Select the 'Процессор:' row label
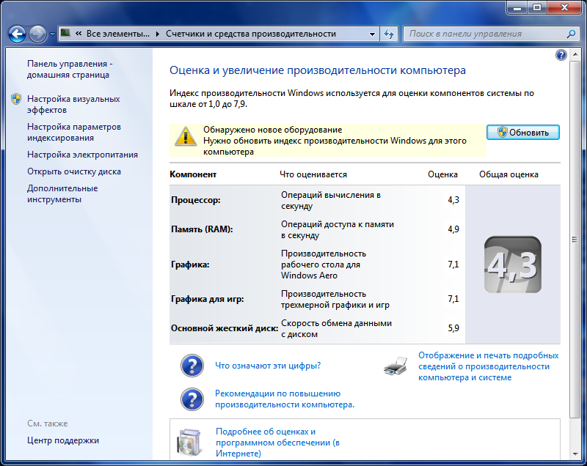 [196, 200]
